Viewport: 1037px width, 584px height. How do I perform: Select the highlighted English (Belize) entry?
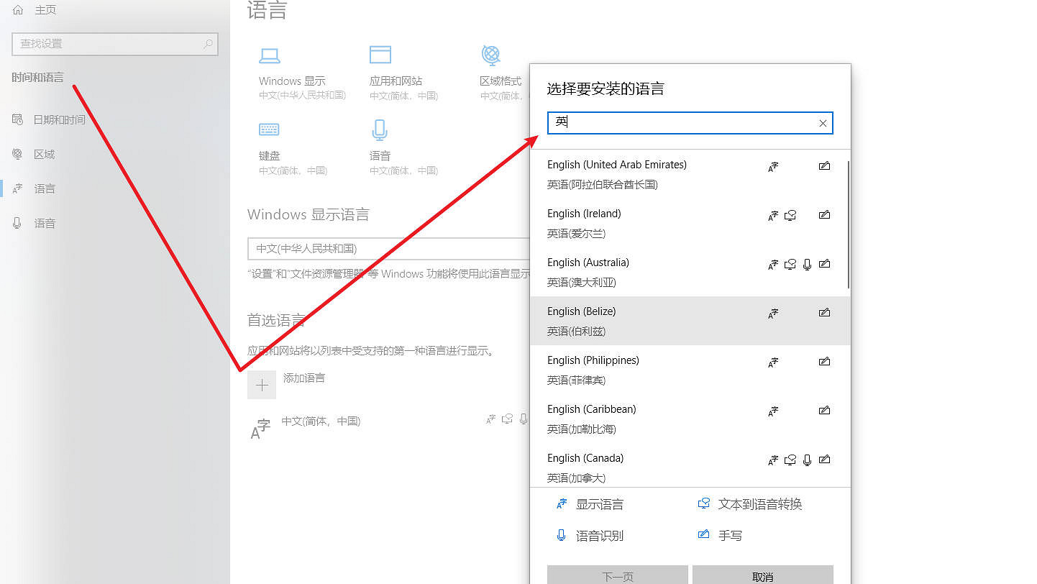(x=618, y=320)
